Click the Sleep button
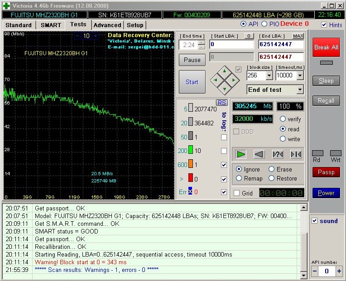The width and height of the screenshot is (346, 281). [x=326, y=81]
